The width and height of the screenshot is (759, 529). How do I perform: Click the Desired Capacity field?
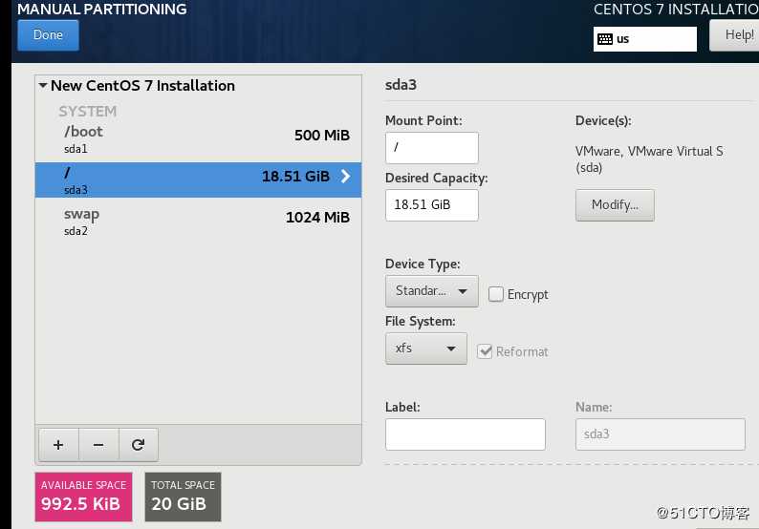432,205
